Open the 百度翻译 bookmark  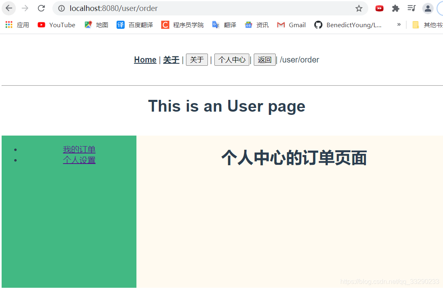coord(135,25)
